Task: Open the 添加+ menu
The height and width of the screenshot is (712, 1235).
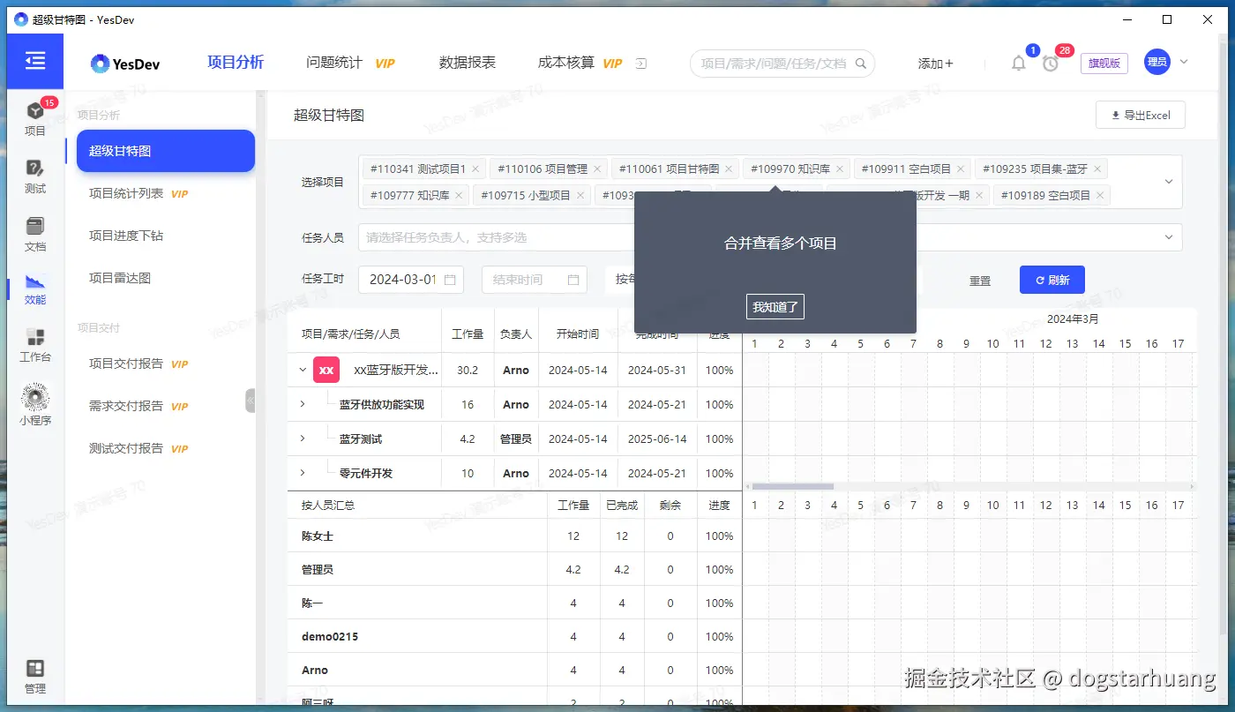Action: (x=936, y=64)
